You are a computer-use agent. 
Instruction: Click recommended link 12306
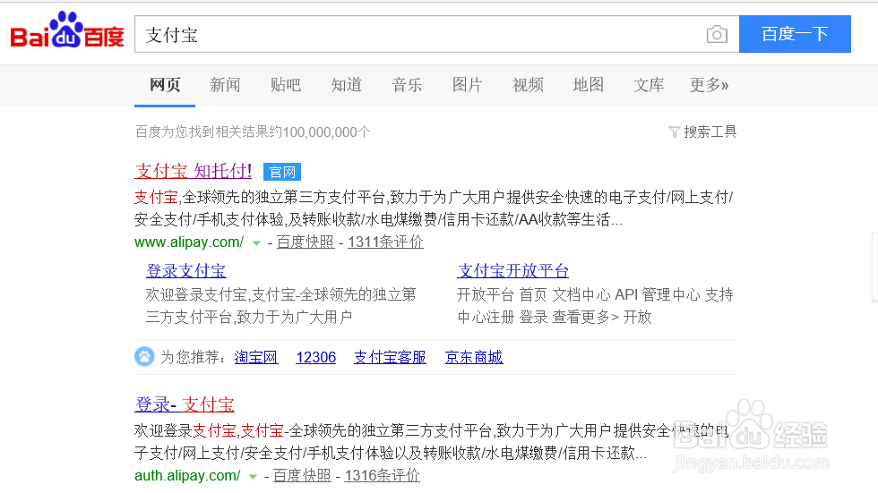point(315,357)
